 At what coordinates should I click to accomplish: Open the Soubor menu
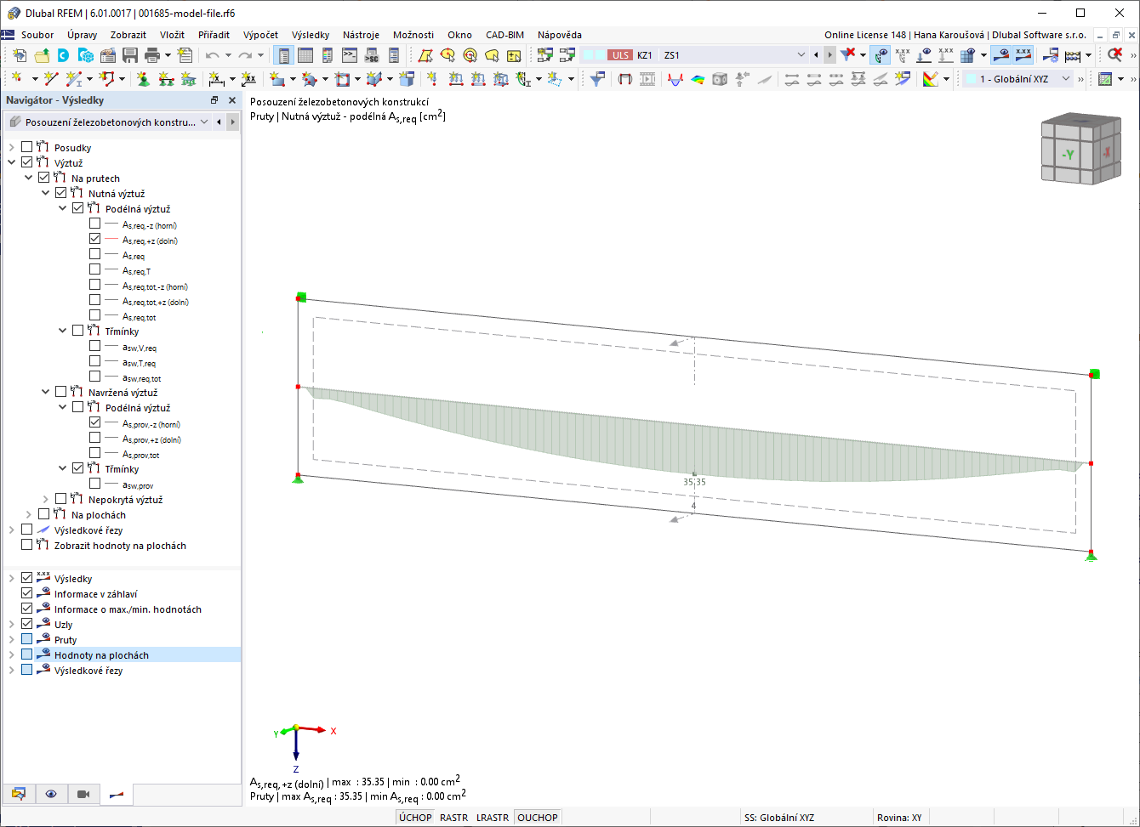point(37,35)
